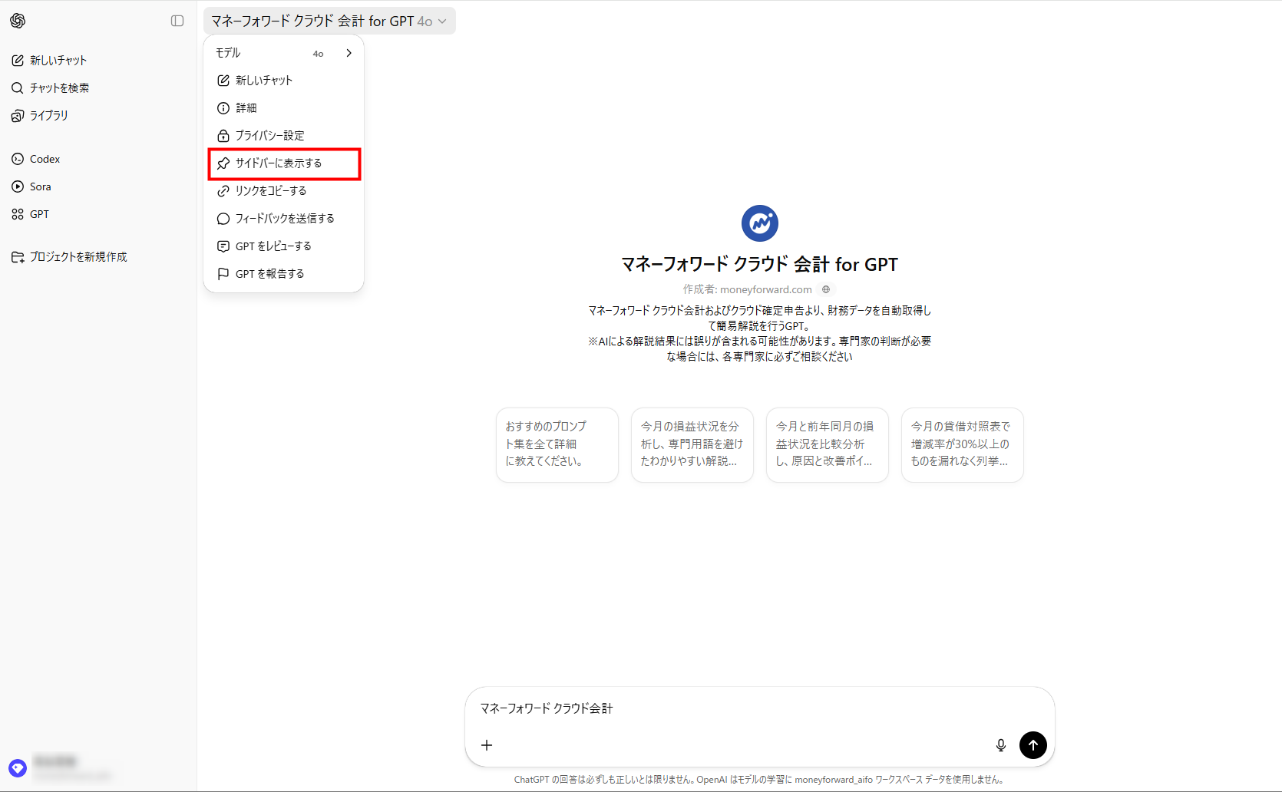Image resolution: width=1282 pixels, height=792 pixels.
Task: Click the globe icon next to moneyforward.com
Action: [826, 289]
